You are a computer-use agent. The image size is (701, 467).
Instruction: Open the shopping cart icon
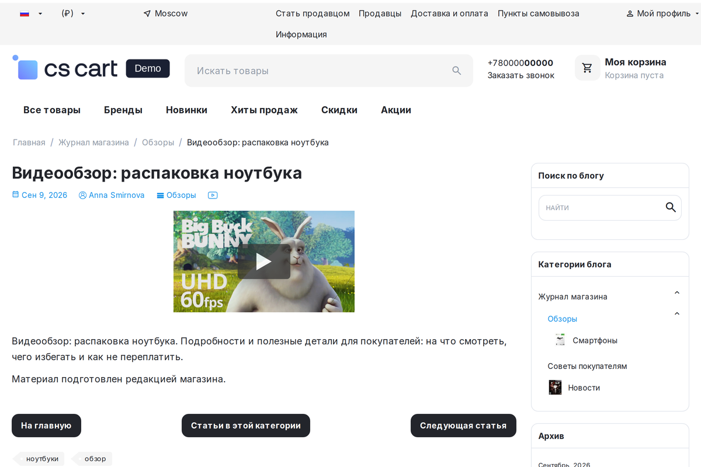pos(587,68)
